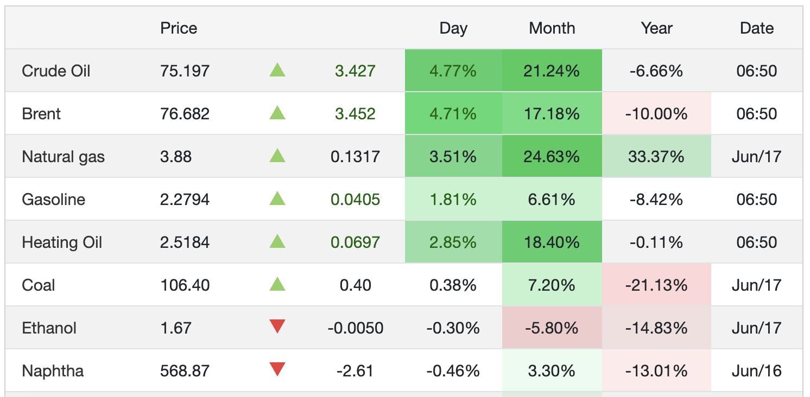Click the 4.71% day cell

click(453, 113)
